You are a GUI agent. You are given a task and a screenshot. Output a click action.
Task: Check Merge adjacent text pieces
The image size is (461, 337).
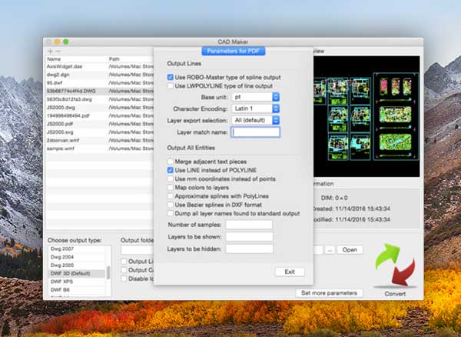pyautogui.click(x=171, y=162)
